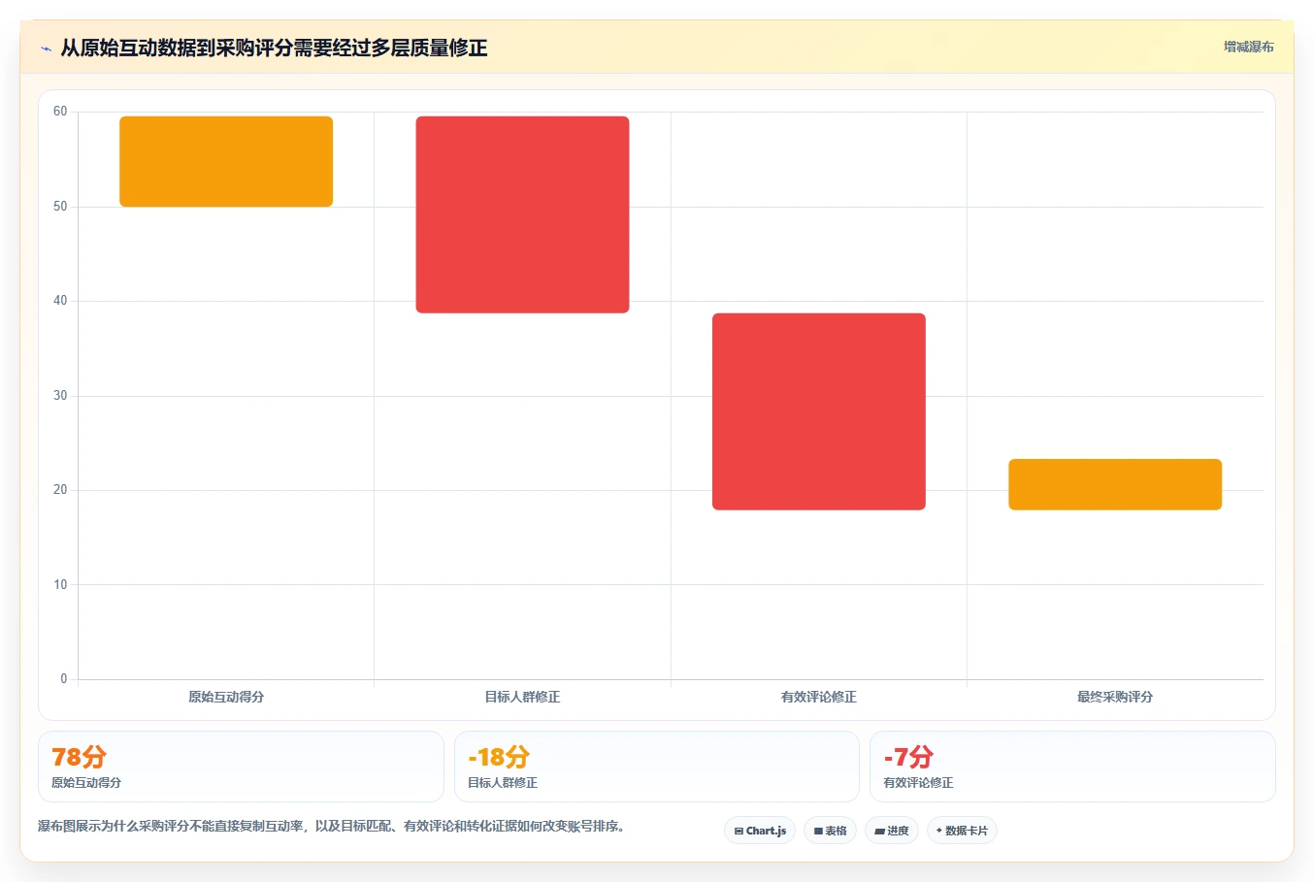Click the red 有效评论修正 bar

tap(818, 411)
